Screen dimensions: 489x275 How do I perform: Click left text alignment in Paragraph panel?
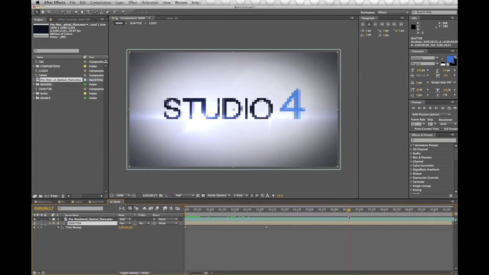pyautogui.click(x=363, y=24)
